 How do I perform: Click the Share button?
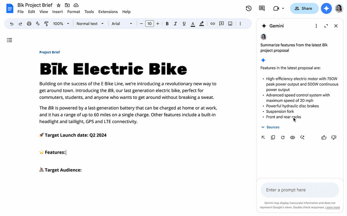pos(304,8)
